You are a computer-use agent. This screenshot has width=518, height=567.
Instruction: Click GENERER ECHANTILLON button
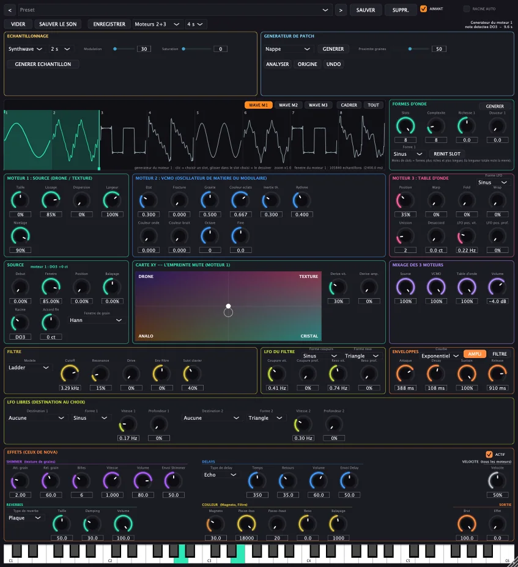[43, 64]
